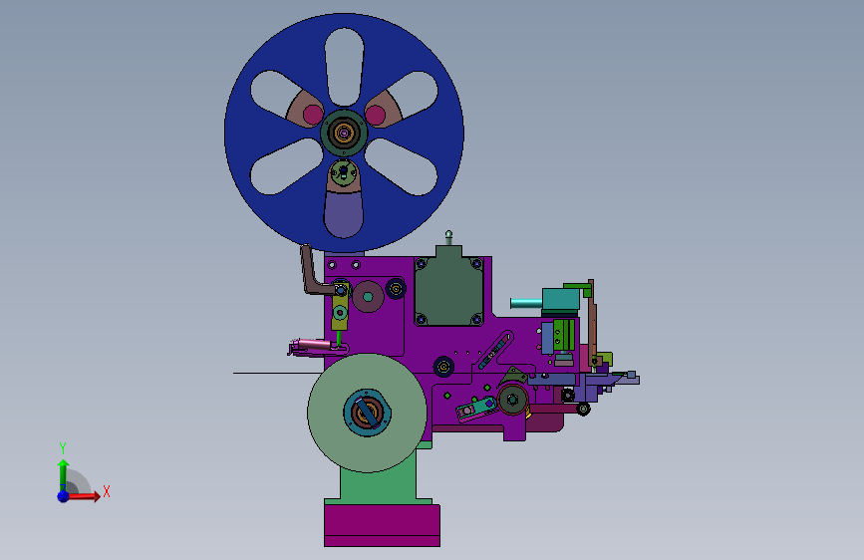Select the thin horizontal tape line at left
Image resolution: width=864 pixels, height=560 pixels.
pos(277,373)
